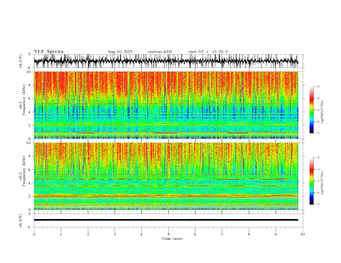Click the 'ch.3(V)' axis label
341x263 pixels.
pos(21,220)
